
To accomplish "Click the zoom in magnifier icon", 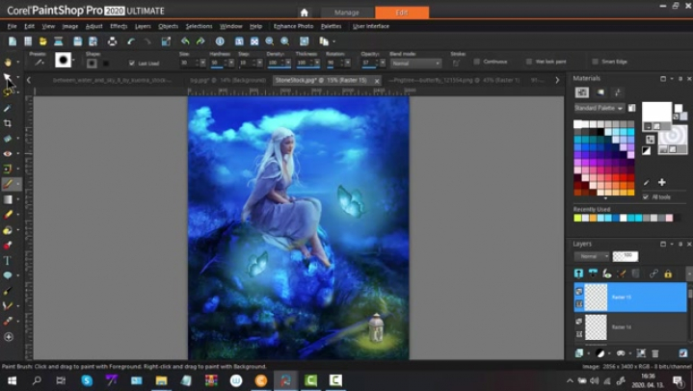I will point(285,41).
